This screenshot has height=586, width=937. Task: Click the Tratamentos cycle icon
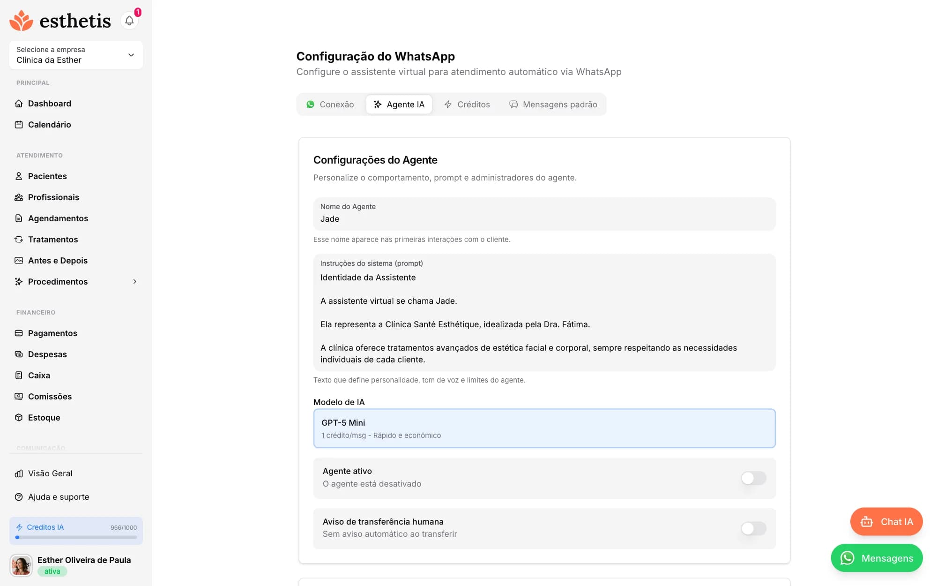click(19, 240)
